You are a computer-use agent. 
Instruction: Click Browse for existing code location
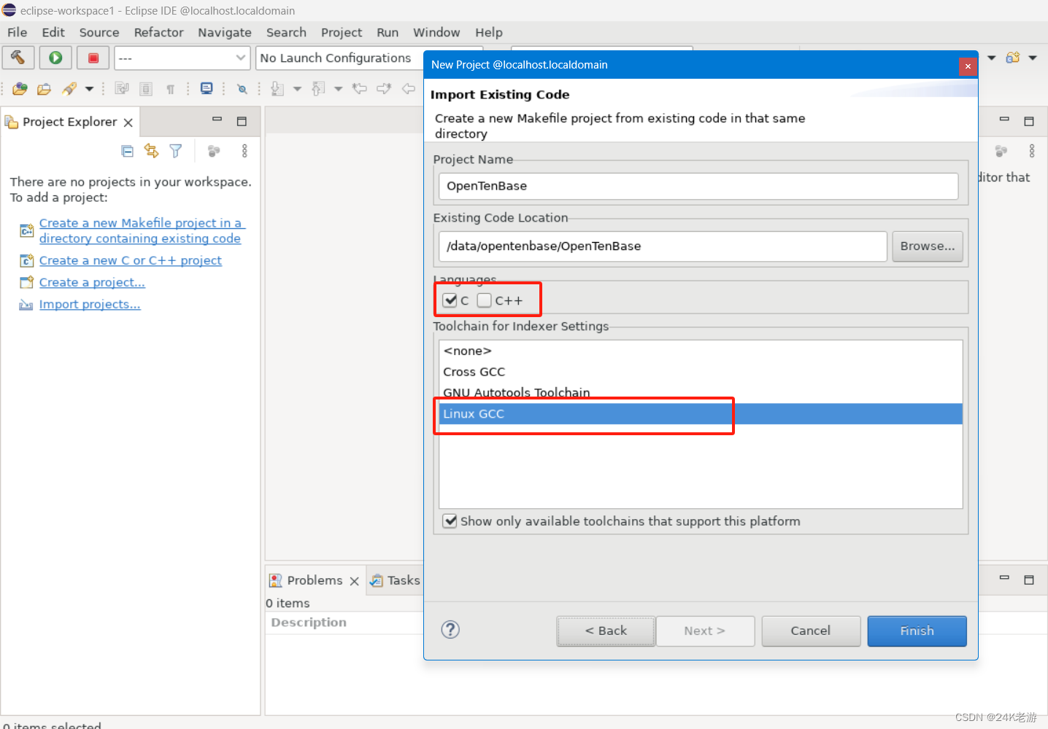pos(928,246)
